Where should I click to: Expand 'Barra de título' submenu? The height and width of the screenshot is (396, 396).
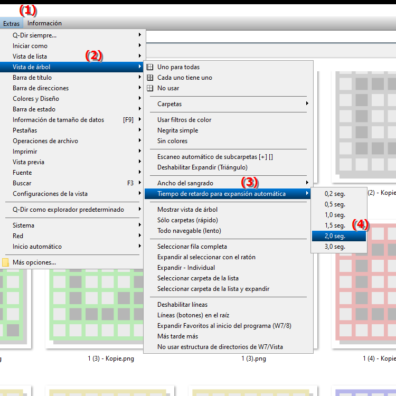pos(72,78)
